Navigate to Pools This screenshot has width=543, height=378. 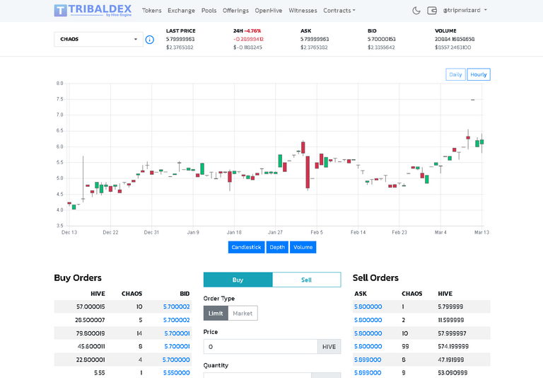pyautogui.click(x=209, y=11)
